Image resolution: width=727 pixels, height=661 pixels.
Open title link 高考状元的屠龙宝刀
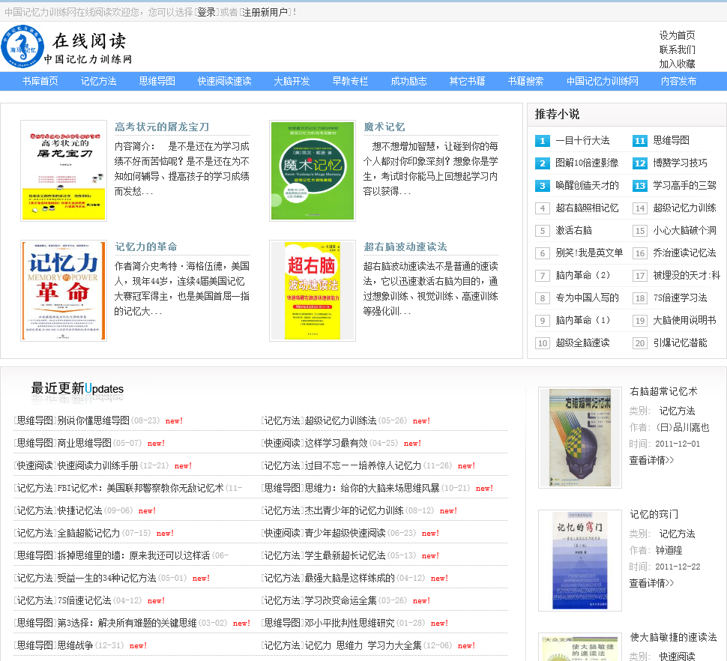click(162, 127)
